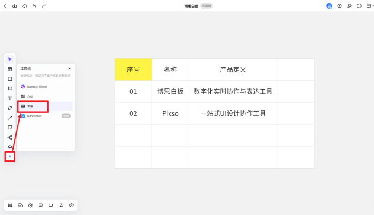The image size is (374, 215).
Task: Click the celebration party icon
Action: (x=350, y=6)
